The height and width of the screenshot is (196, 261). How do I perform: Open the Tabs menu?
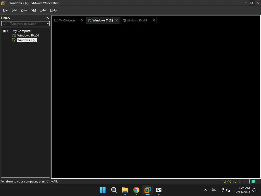pyautogui.click(x=43, y=10)
